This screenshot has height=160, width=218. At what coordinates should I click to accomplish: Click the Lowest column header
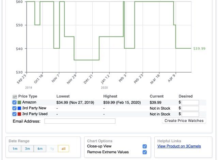(63, 96)
